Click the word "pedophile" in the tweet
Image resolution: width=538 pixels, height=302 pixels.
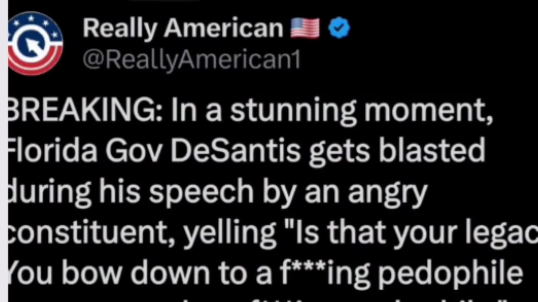click(450, 273)
